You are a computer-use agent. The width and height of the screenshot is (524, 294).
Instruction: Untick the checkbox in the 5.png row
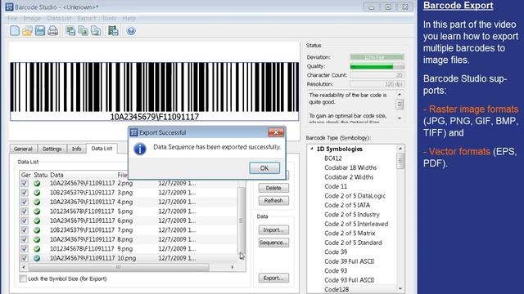[x=25, y=212]
